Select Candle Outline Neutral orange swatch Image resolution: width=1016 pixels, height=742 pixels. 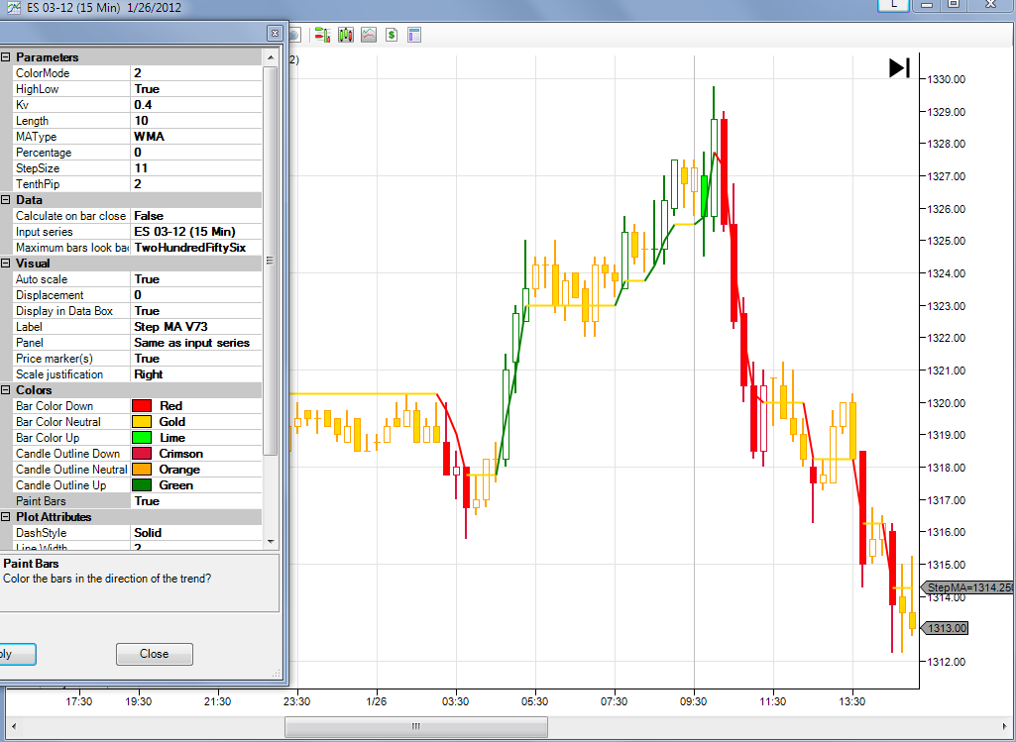click(142, 470)
